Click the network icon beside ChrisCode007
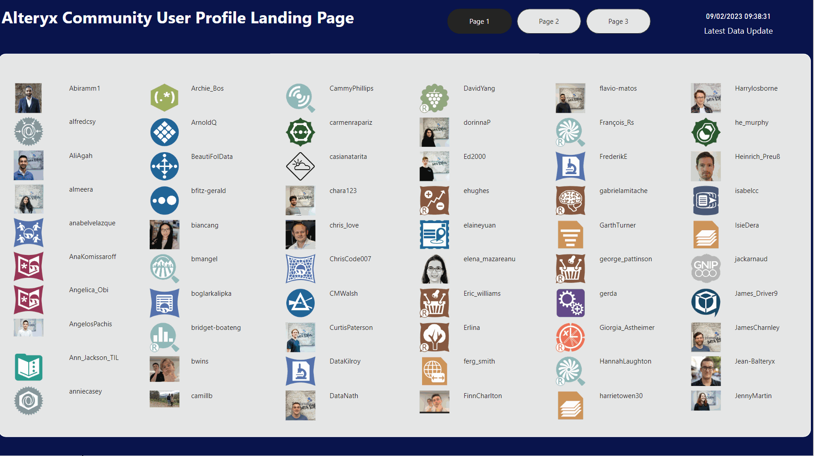 pyautogui.click(x=300, y=268)
